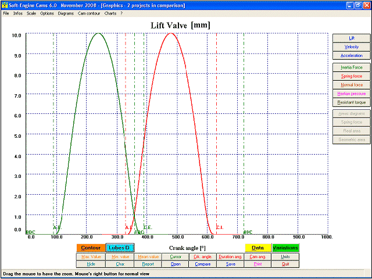
Task: Click the Print button
Action: pyautogui.click(x=257, y=264)
